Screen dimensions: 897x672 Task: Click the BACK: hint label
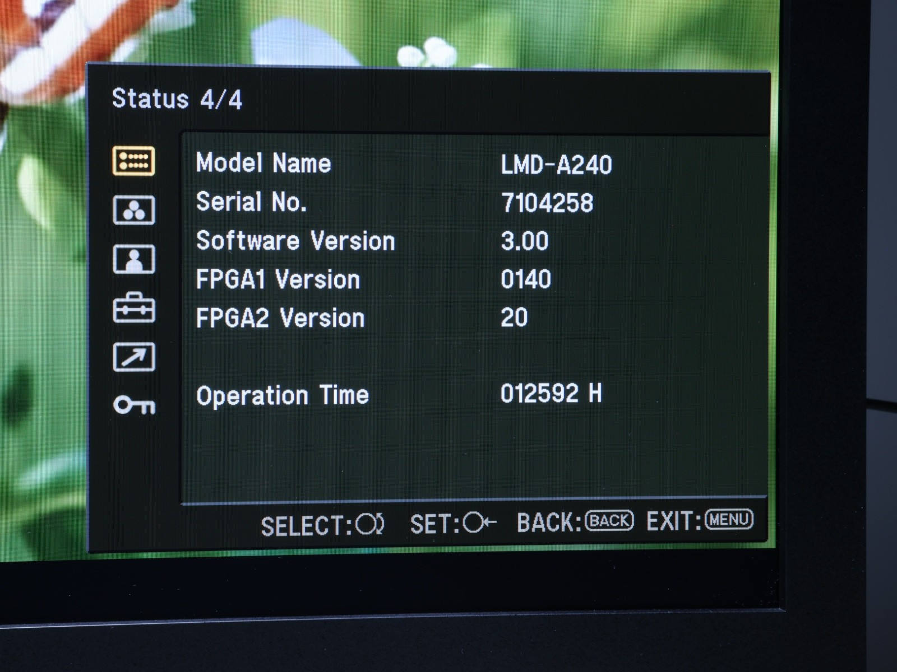pos(549,522)
